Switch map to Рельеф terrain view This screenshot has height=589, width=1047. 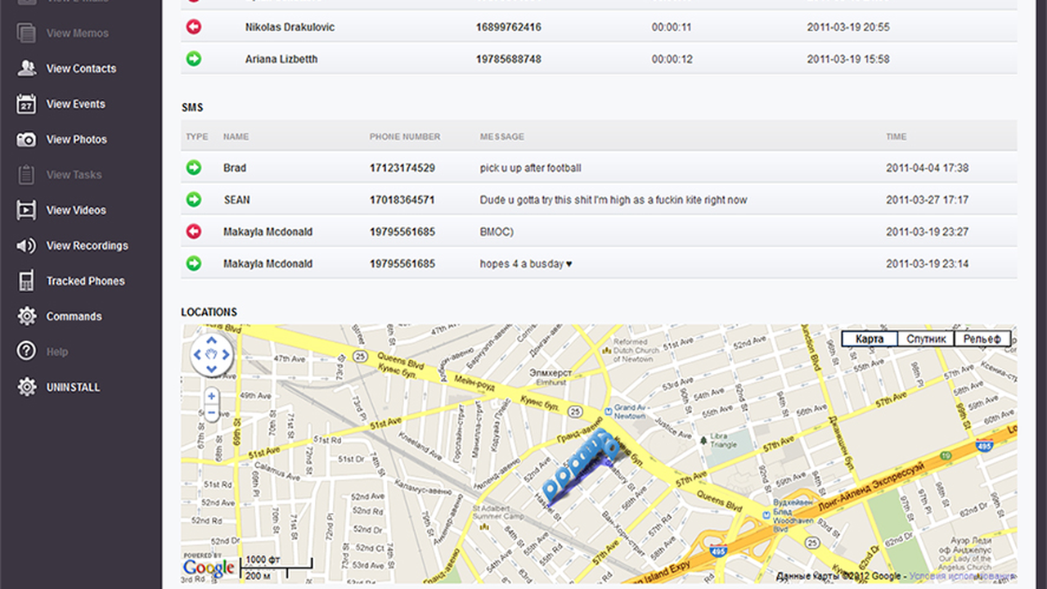(984, 338)
